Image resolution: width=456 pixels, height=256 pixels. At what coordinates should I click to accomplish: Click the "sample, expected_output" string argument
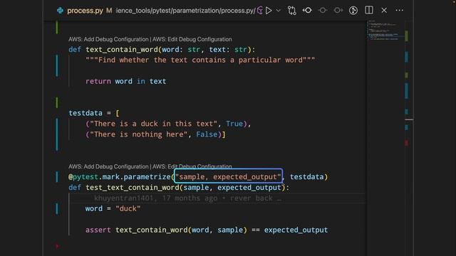(228, 177)
